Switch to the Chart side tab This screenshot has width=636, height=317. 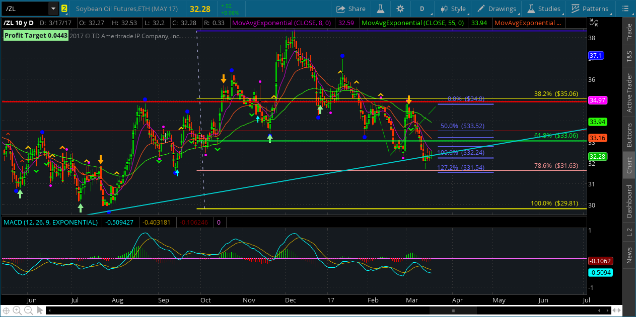[629, 165]
